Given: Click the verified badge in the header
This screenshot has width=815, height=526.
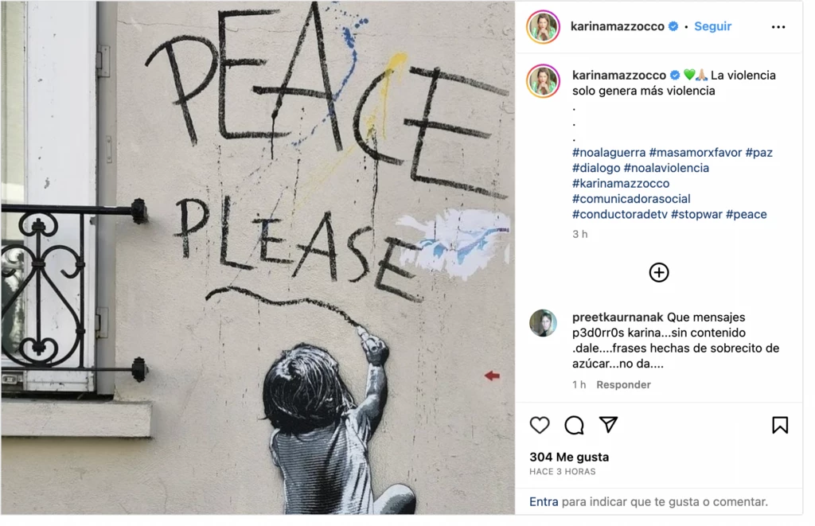Looking at the screenshot, I should coord(673,26).
